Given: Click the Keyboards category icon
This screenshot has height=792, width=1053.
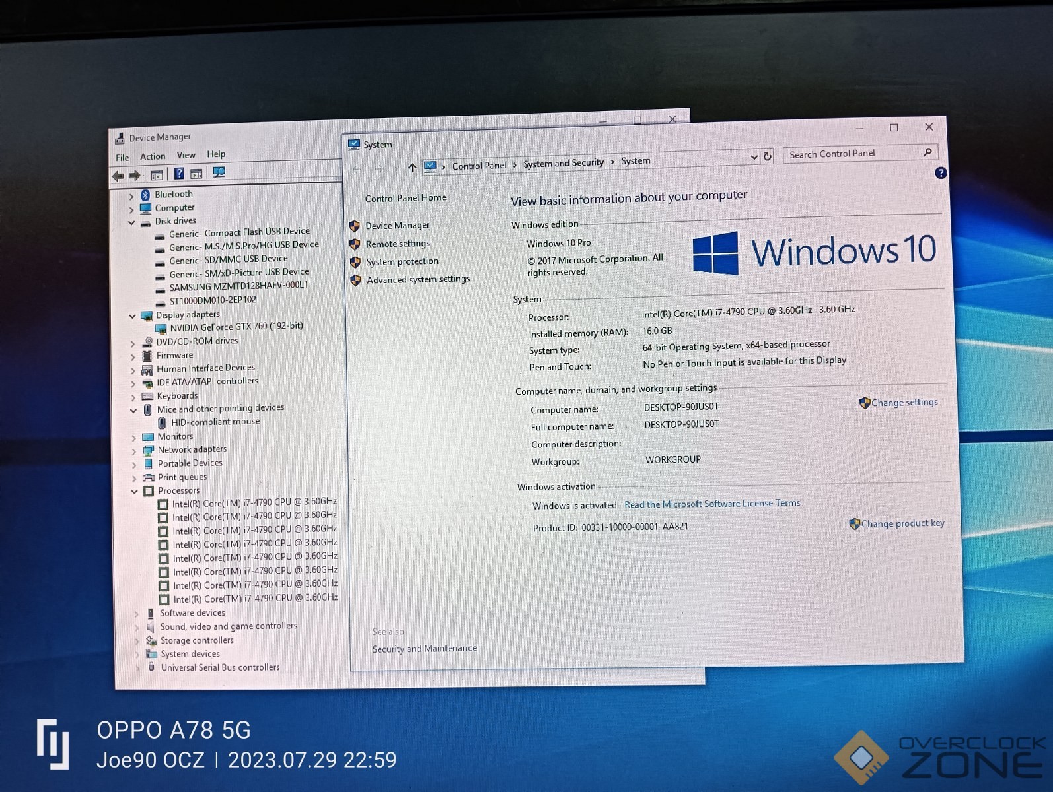Looking at the screenshot, I should tap(147, 397).
